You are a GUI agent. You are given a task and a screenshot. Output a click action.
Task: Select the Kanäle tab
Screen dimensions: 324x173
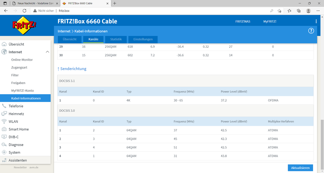(93, 39)
